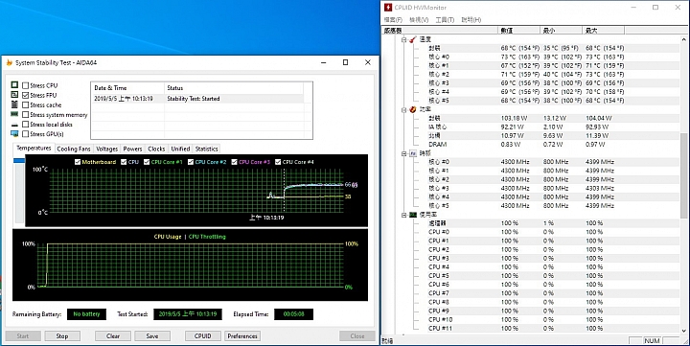Click the CPU chip icon beside Stress CPU
690x346 pixels.
tap(14, 85)
